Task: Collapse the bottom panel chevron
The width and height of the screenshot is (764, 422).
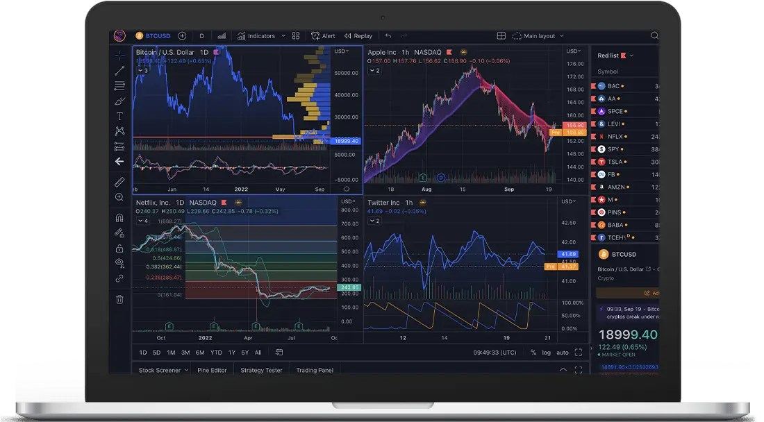Action: pyautogui.click(x=563, y=370)
